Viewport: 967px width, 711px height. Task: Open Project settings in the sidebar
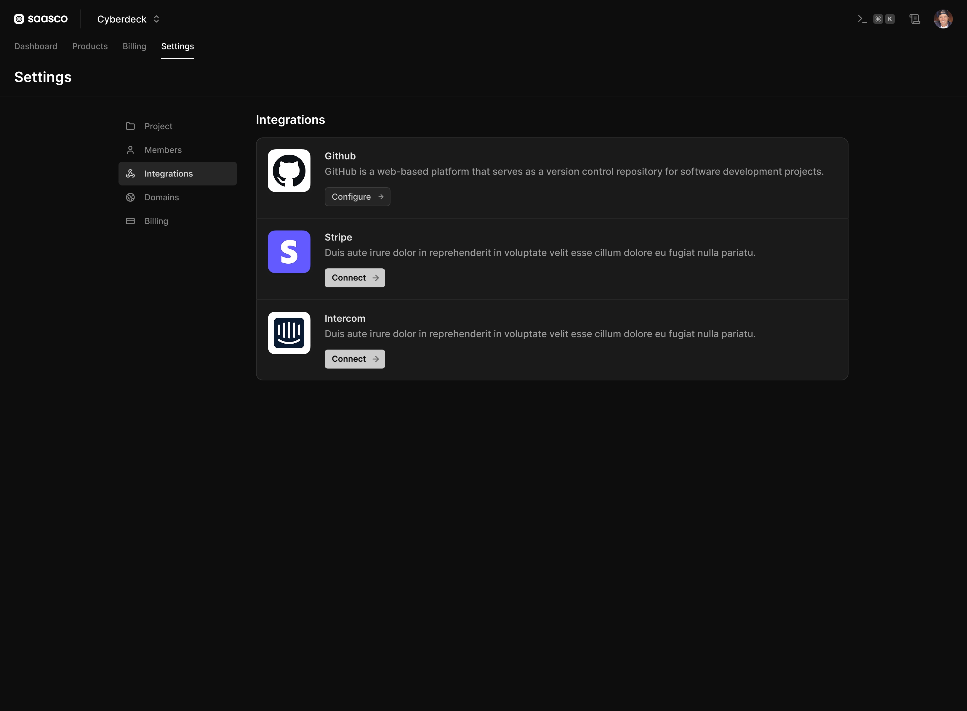177,126
